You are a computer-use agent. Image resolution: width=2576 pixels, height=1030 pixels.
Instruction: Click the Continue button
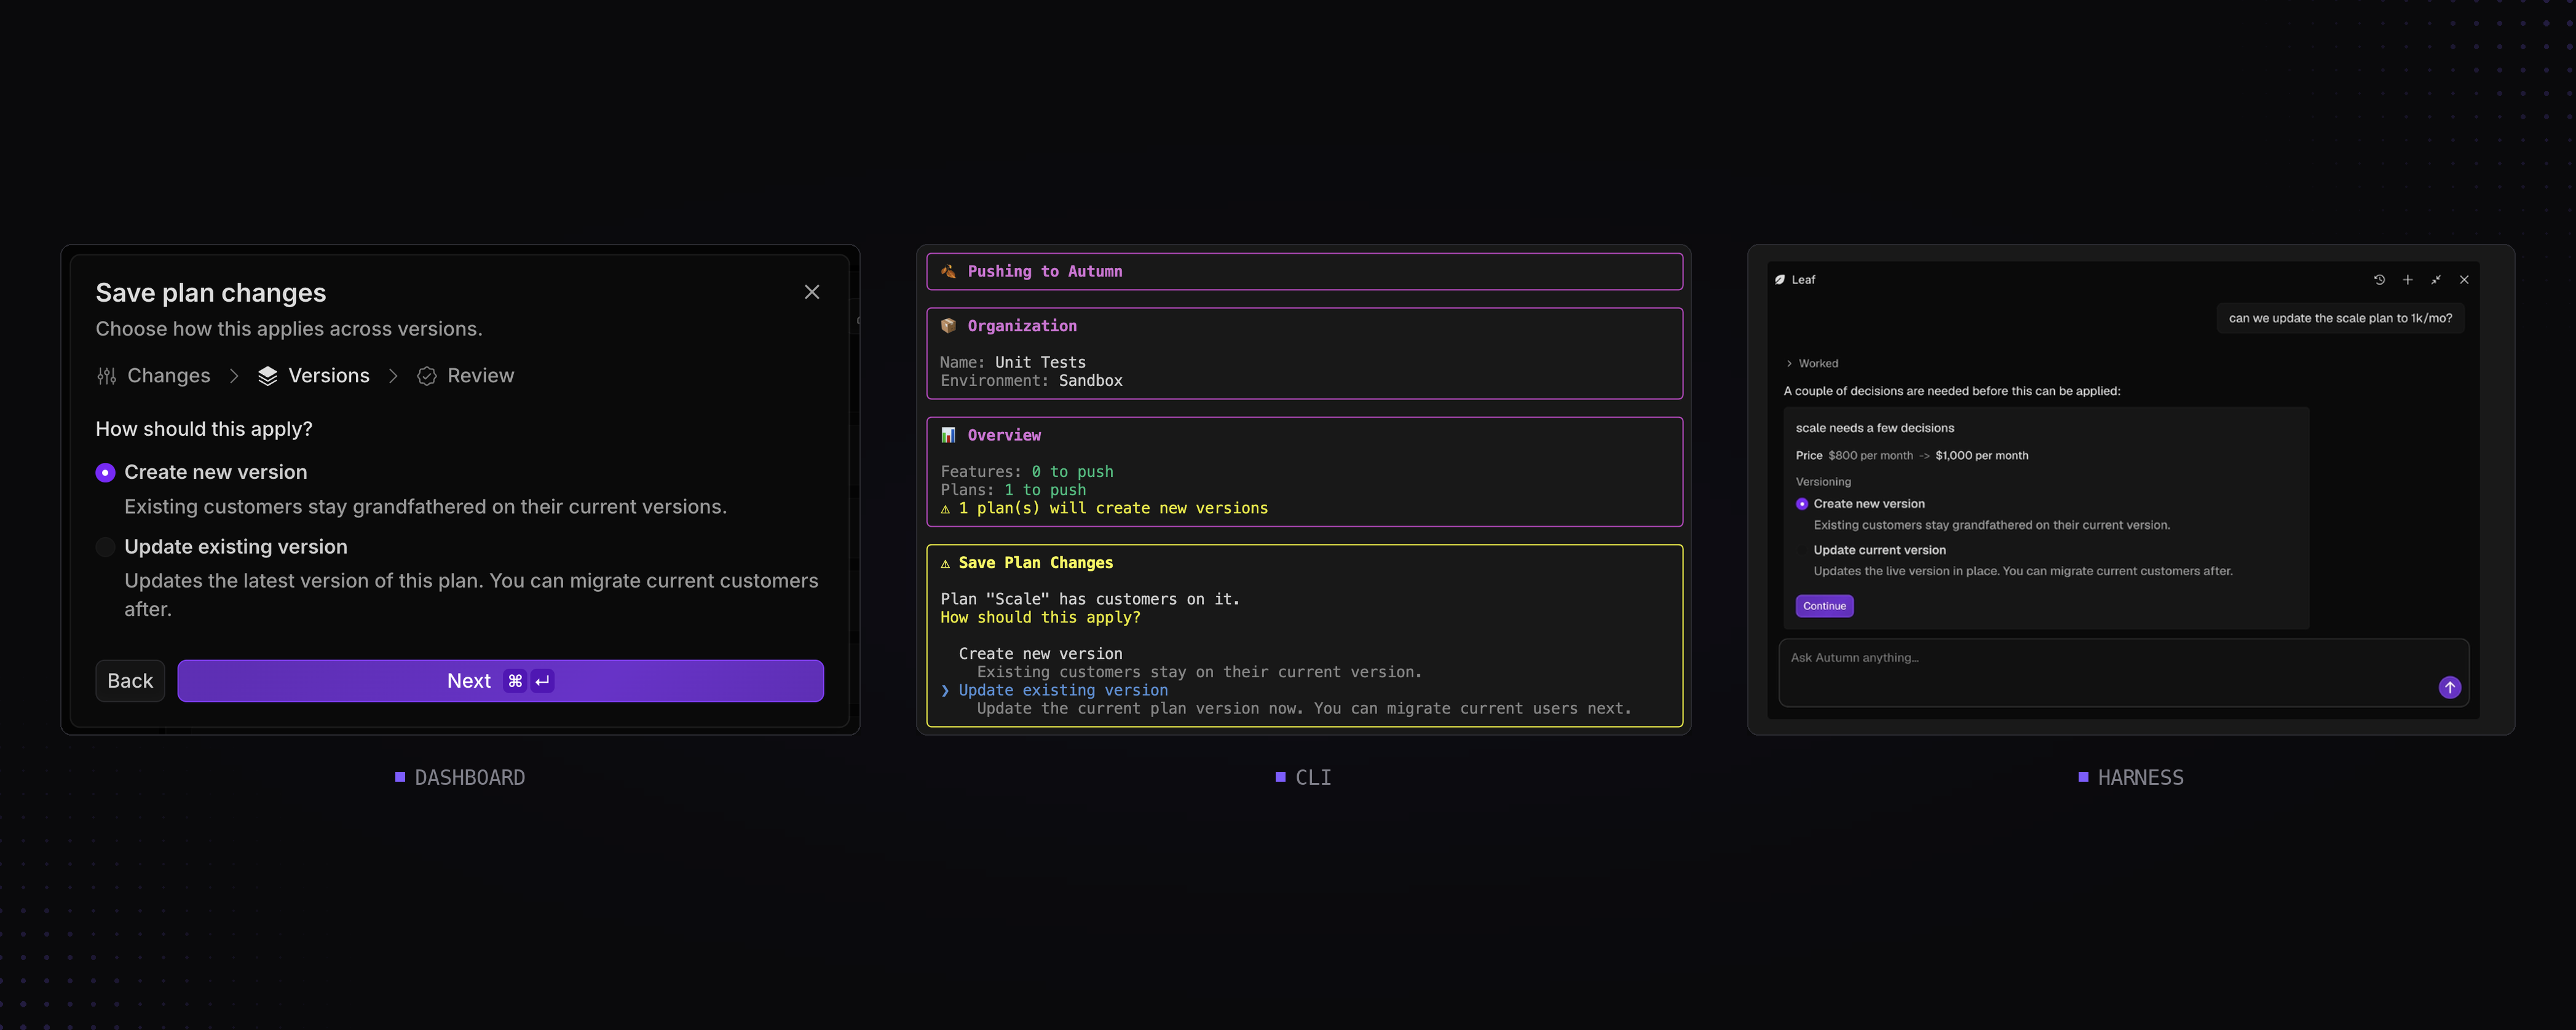(1824, 606)
